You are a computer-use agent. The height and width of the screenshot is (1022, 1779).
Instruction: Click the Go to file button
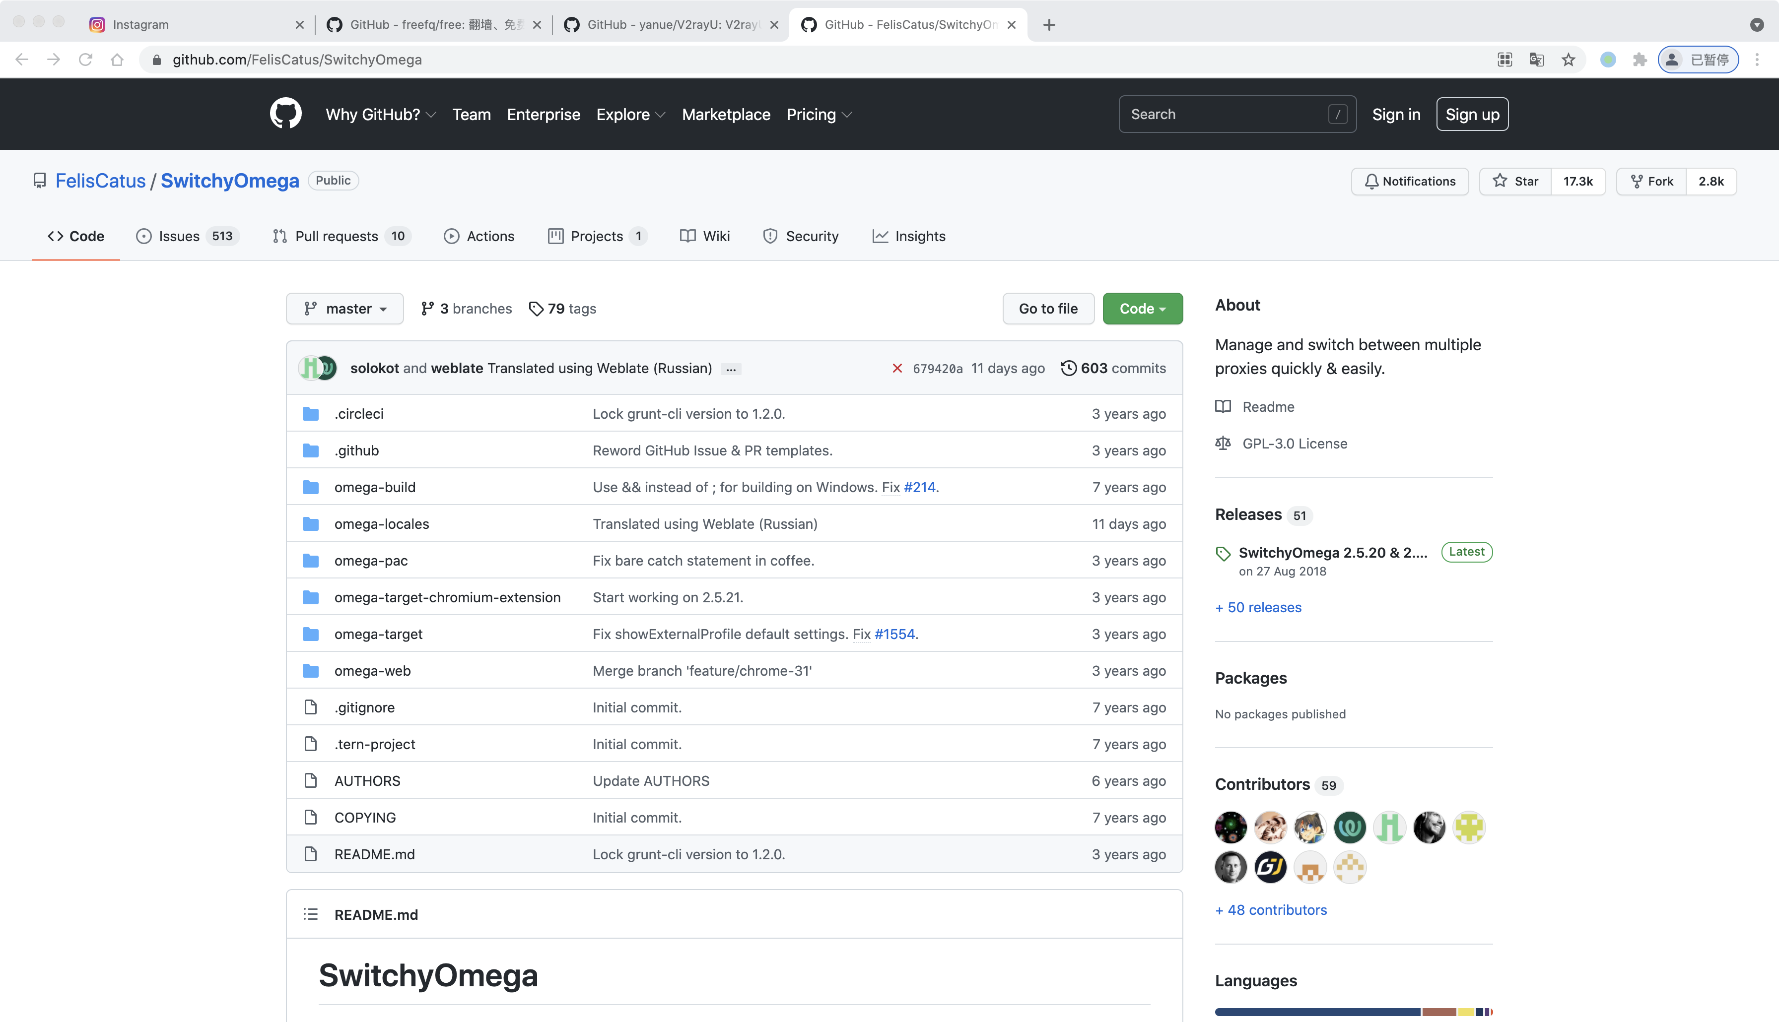(x=1048, y=308)
